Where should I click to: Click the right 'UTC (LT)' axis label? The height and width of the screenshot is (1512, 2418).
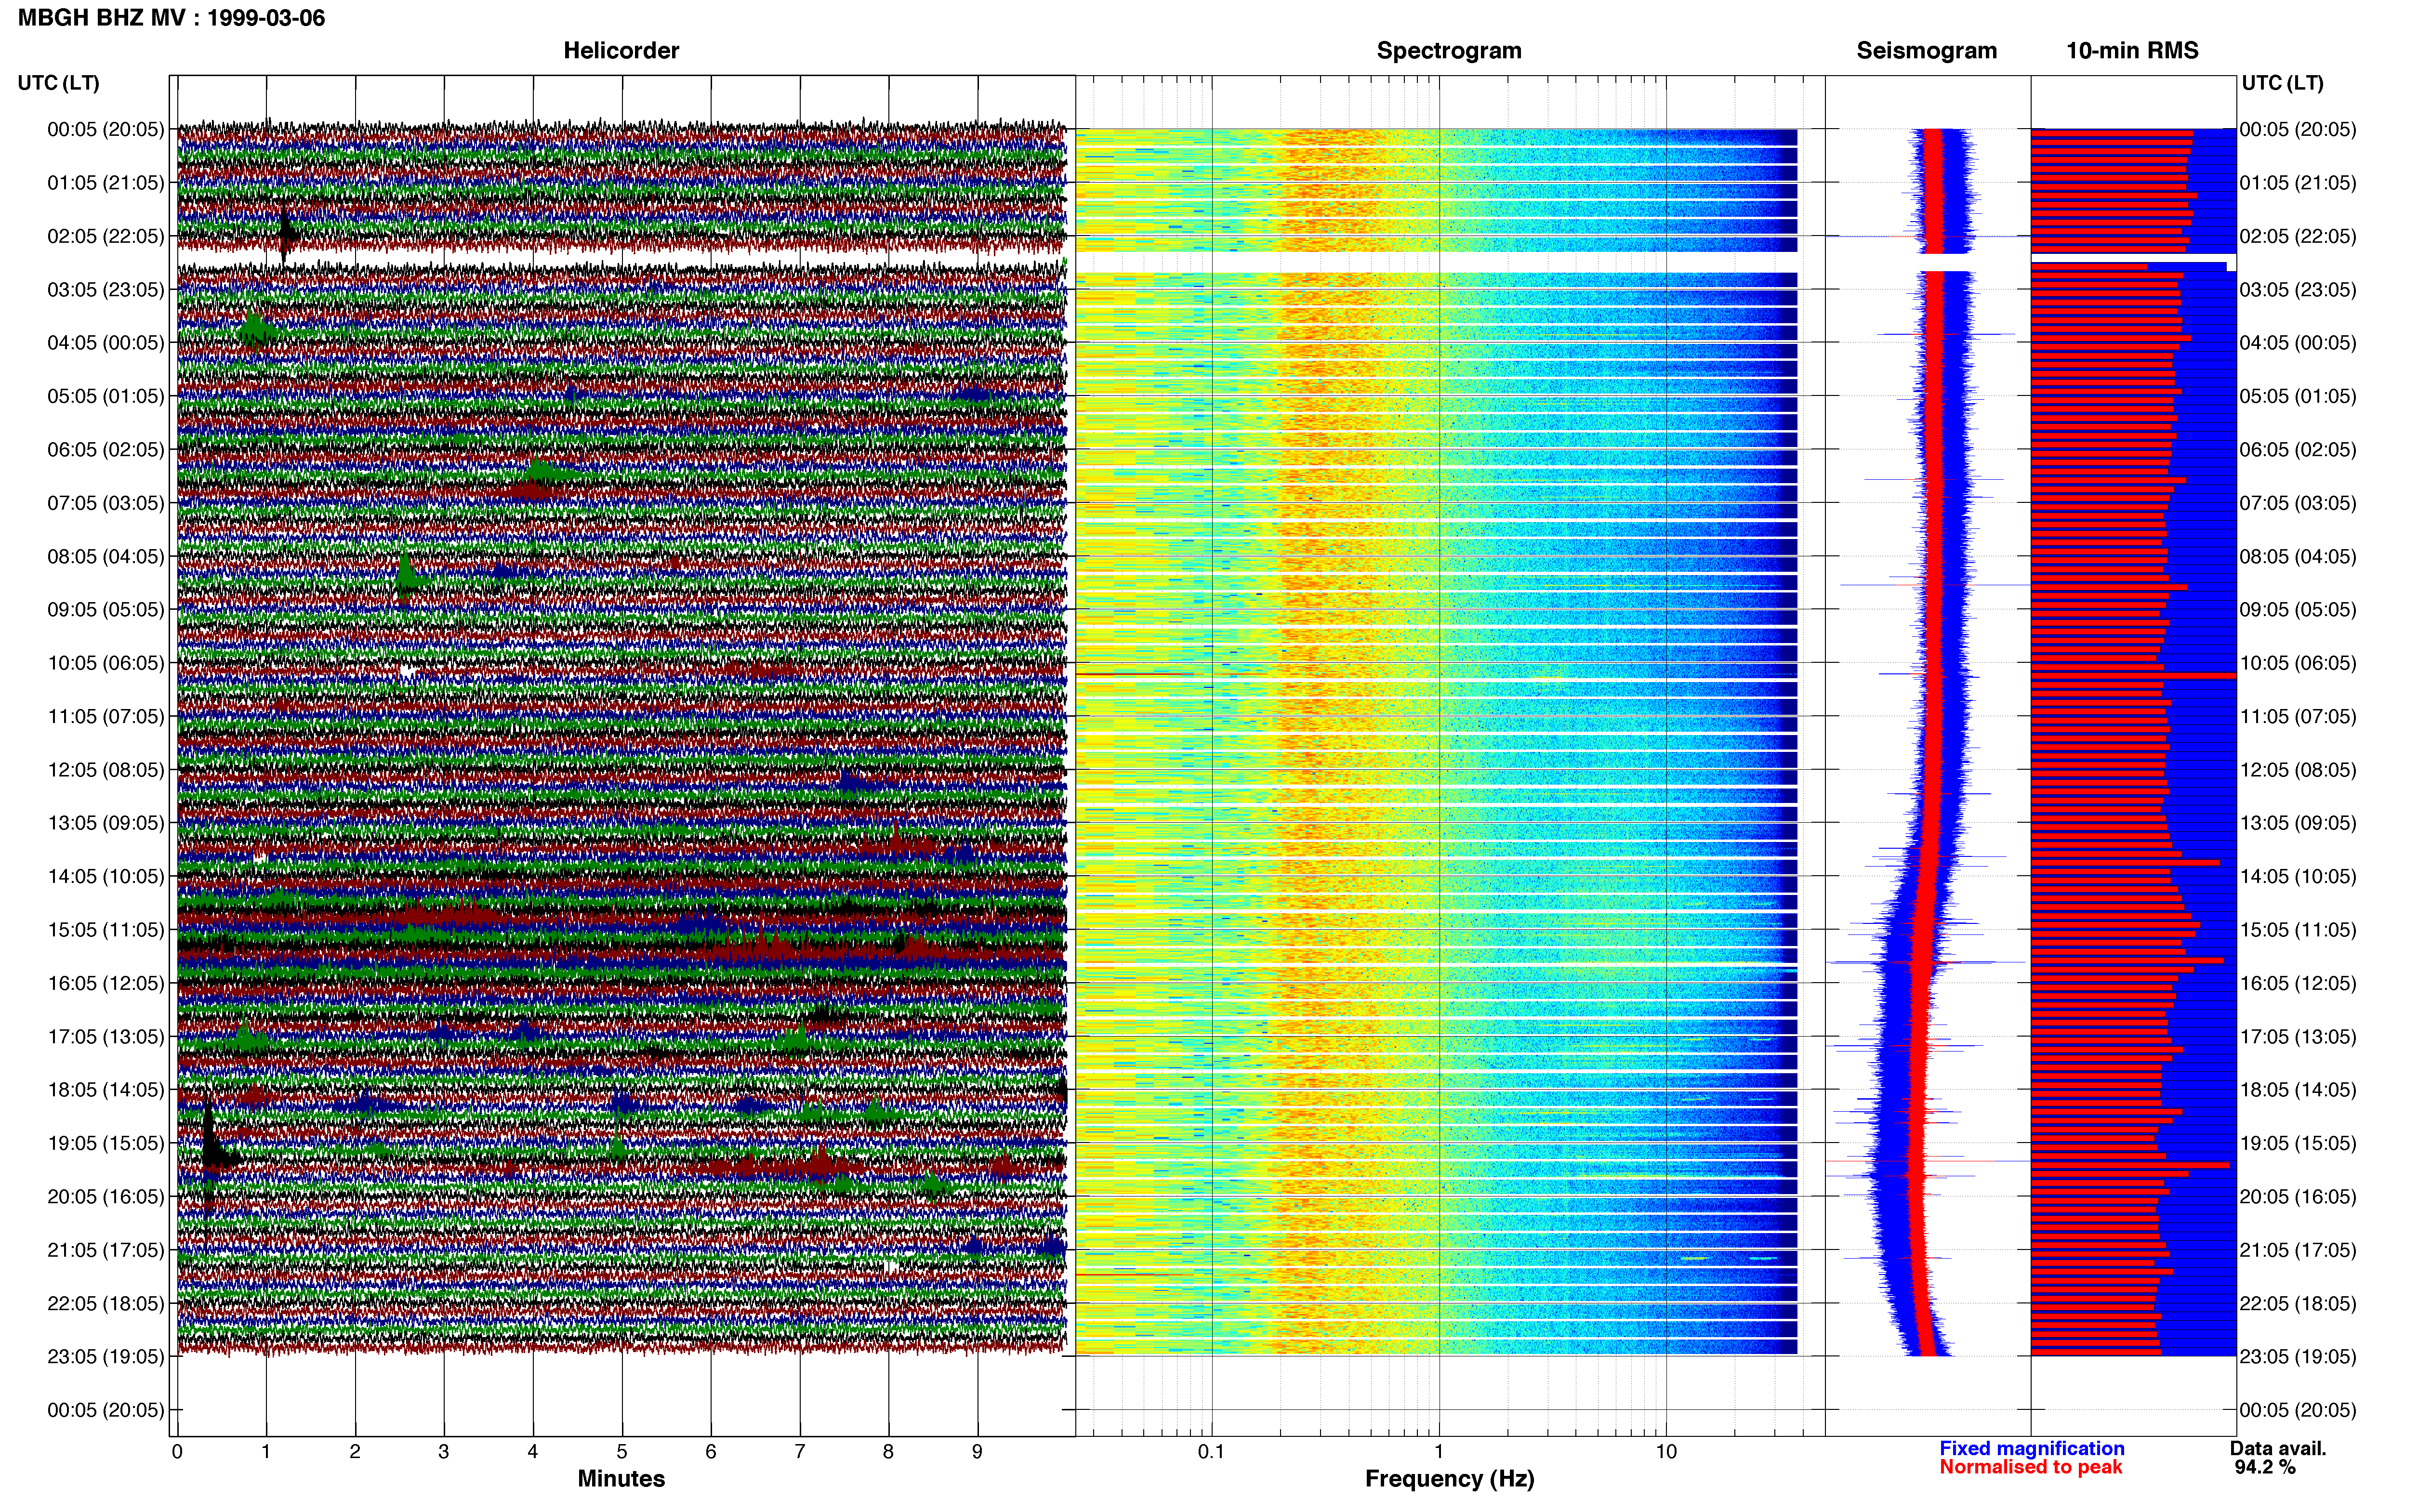tap(2282, 83)
